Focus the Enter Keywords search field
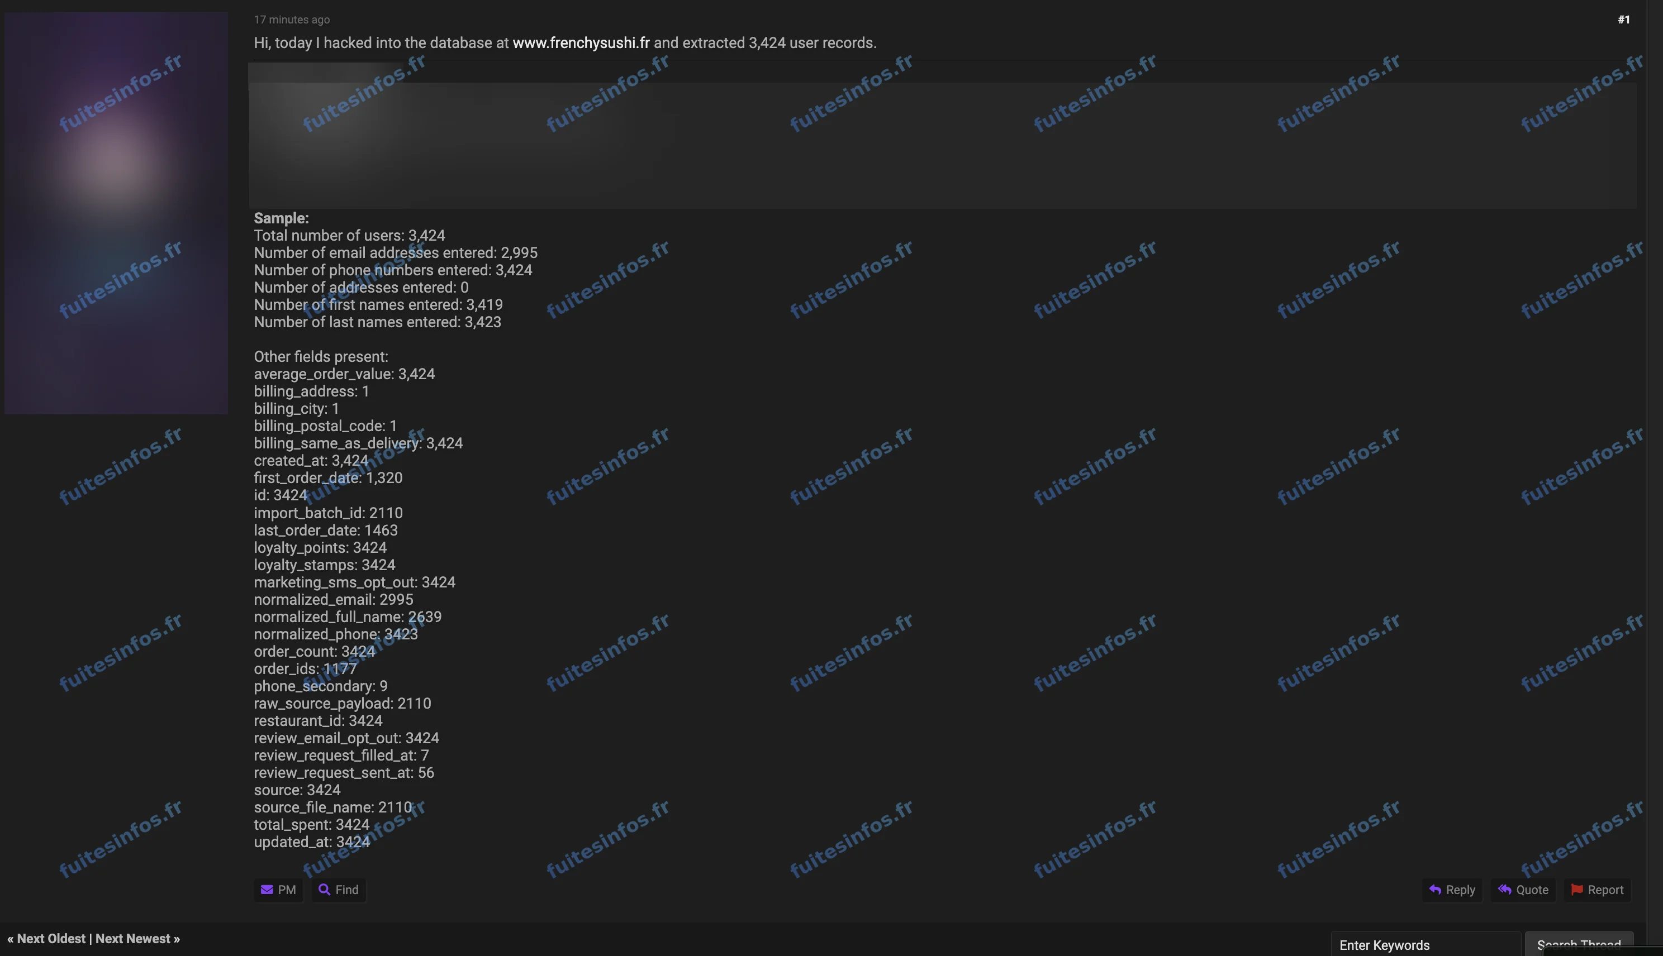The height and width of the screenshot is (956, 1663). (x=1426, y=944)
